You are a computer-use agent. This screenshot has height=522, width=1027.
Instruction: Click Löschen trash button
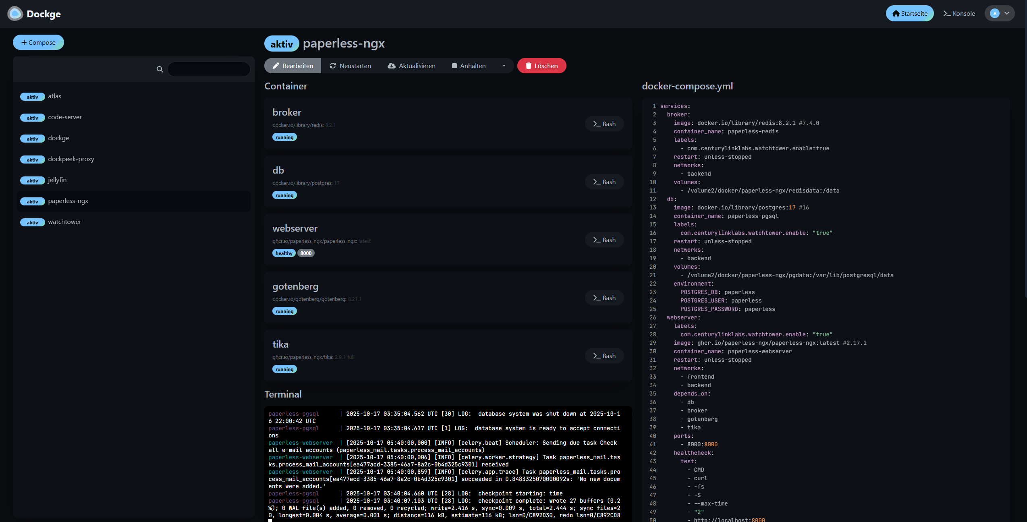[542, 66]
